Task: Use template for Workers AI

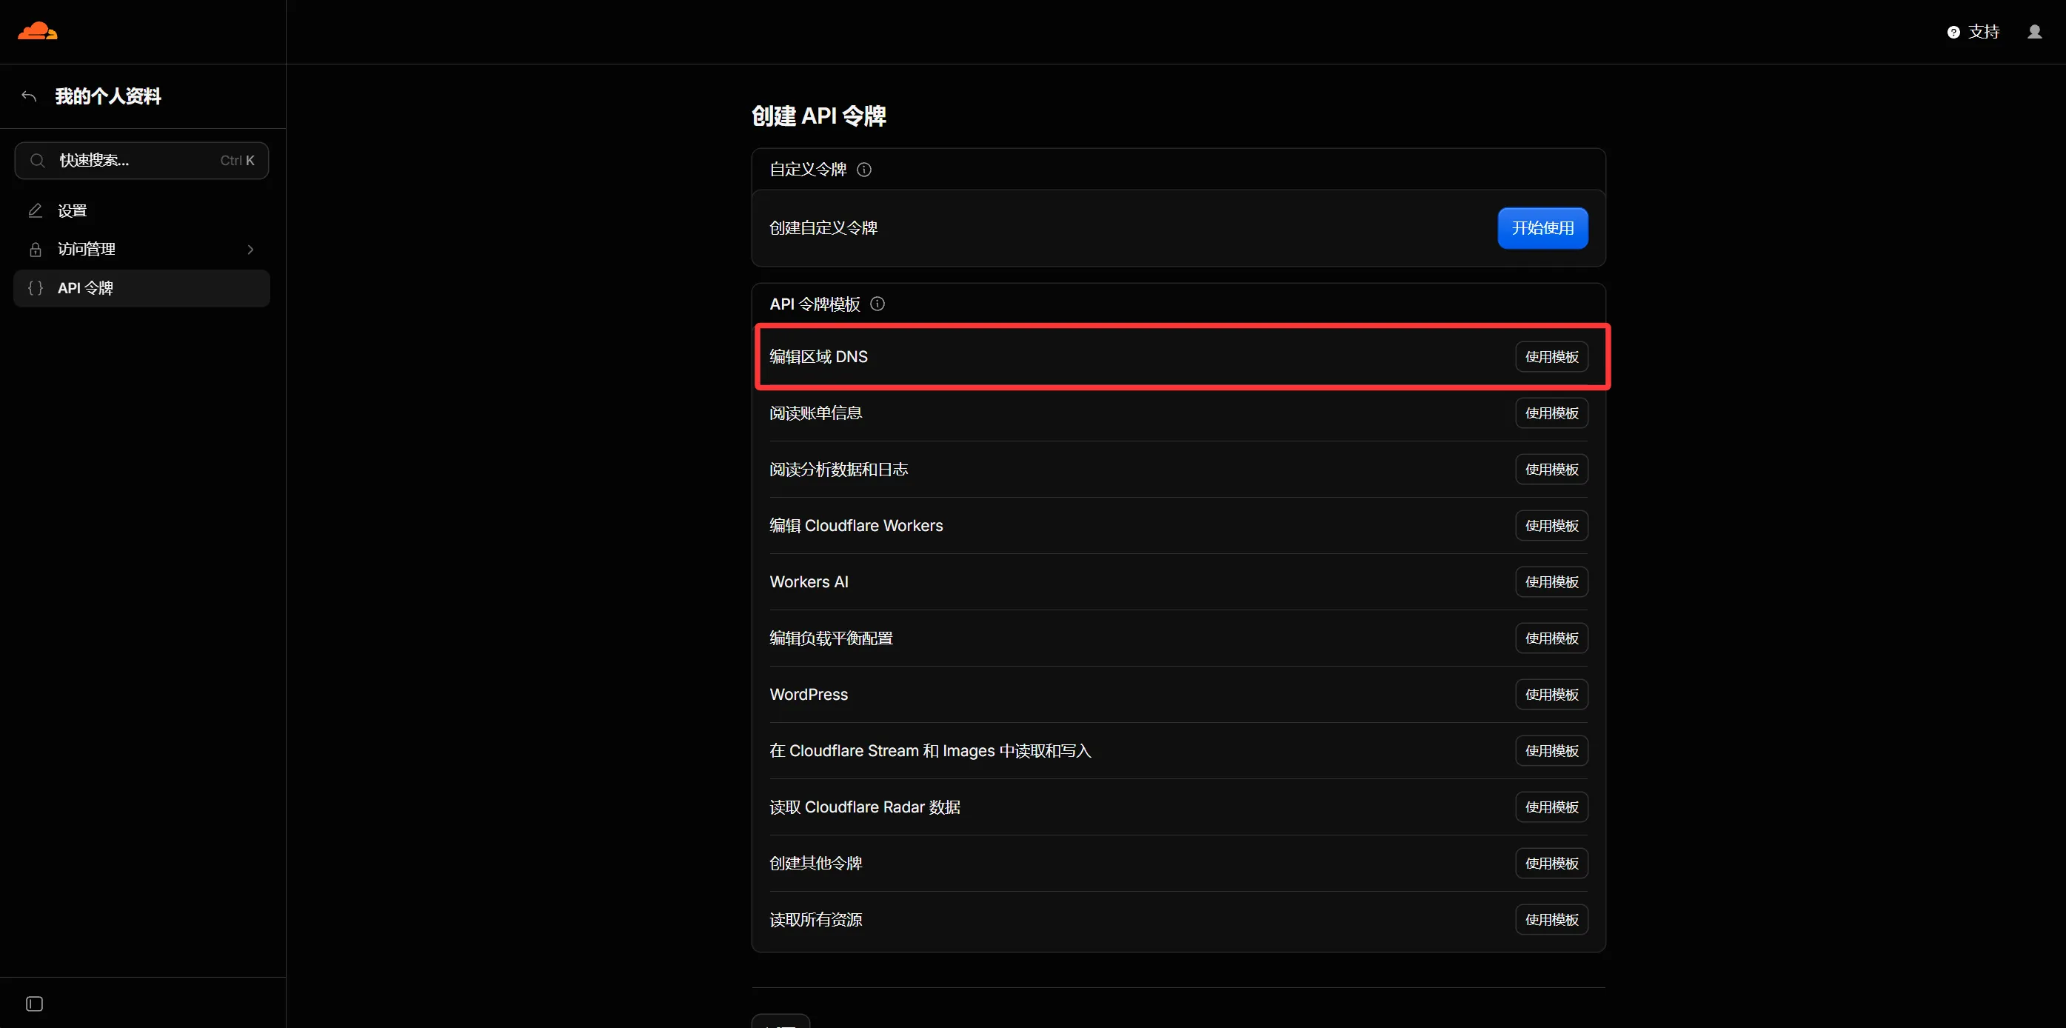Action: (1551, 582)
